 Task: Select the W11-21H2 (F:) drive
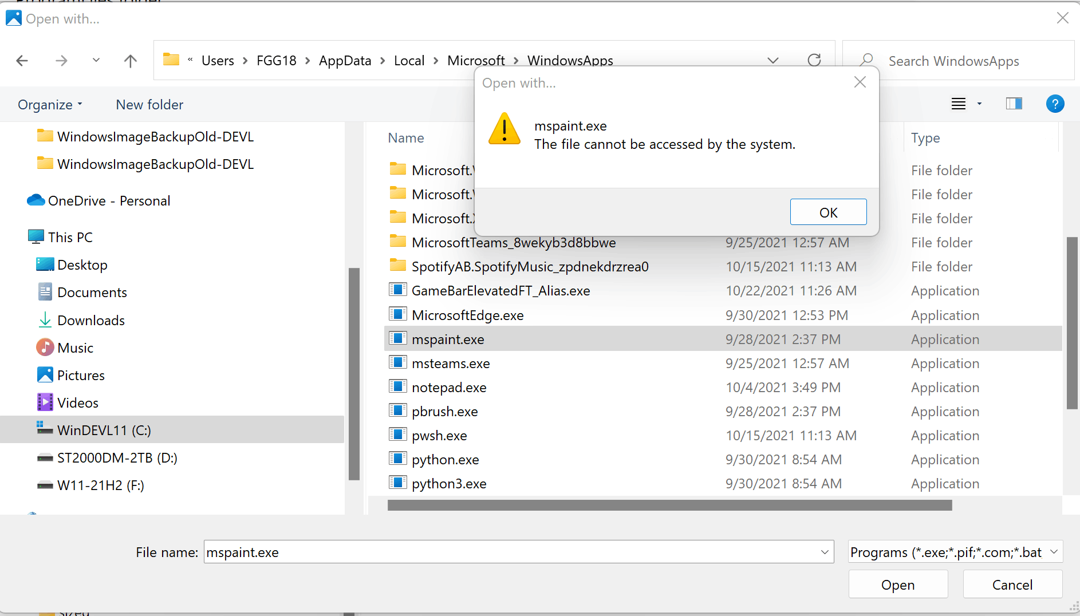(x=90, y=485)
